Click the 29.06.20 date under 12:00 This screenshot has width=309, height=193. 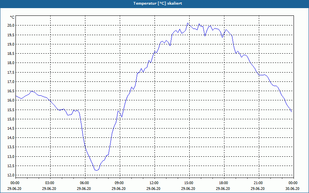tap(153, 188)
